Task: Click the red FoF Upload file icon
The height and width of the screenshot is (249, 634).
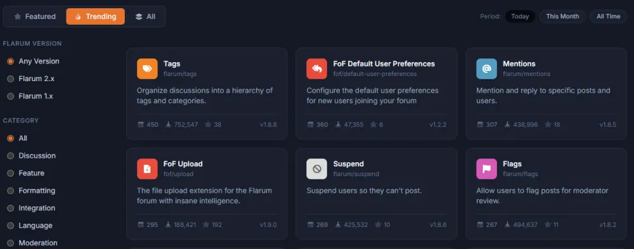Action: click(147, 169)
